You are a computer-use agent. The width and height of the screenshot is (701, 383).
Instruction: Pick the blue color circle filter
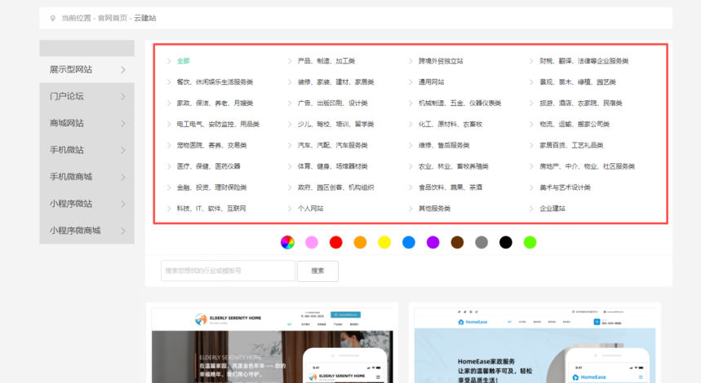point(409,242)
